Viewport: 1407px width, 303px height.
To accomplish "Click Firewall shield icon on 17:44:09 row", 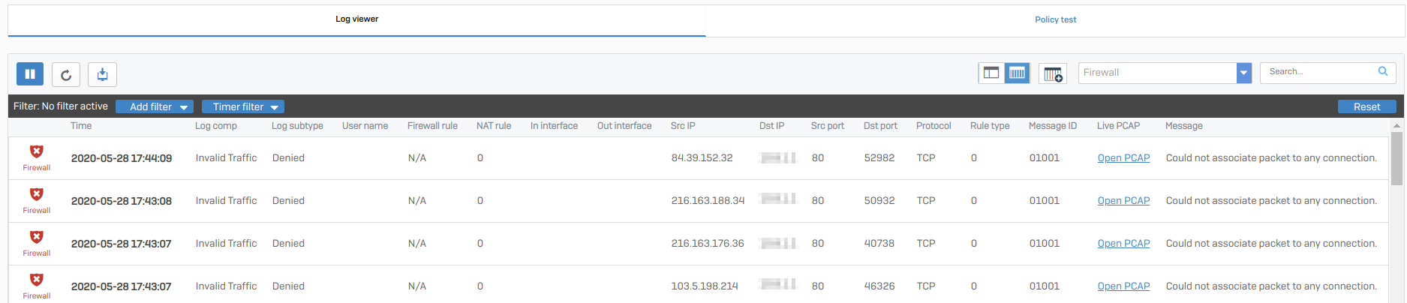I will pos(36,152).
